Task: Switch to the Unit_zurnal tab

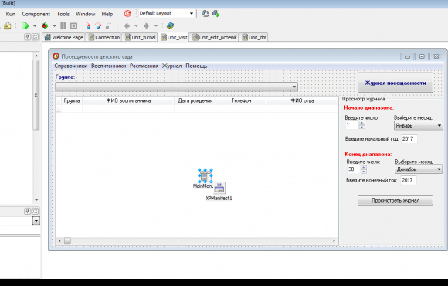Action: tap(140, 37)
